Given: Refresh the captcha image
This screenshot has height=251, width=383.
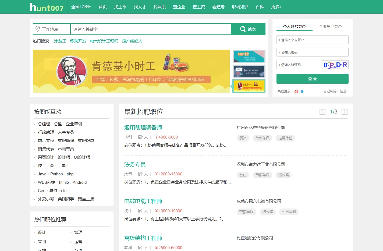Looking at the screenshot, I should pyautogui.click(x=335, y=65).
